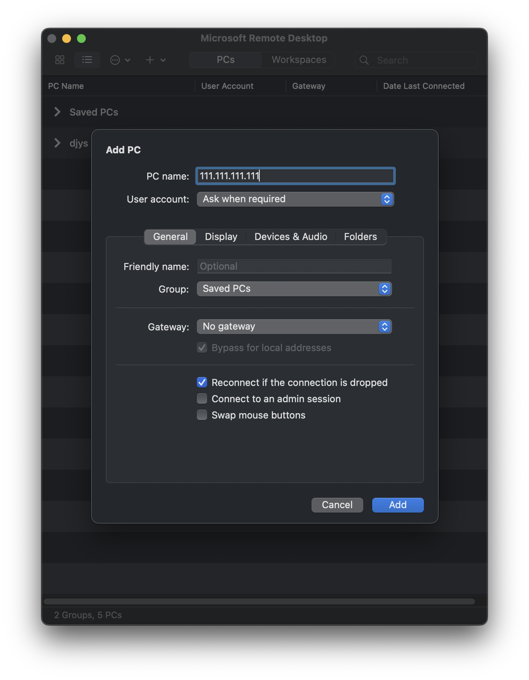Expand the djys group

[x=57, y=143]
